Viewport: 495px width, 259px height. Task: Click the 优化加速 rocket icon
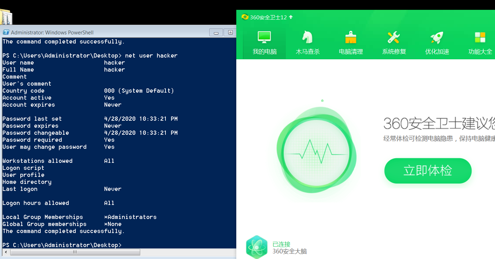point(437,37)
